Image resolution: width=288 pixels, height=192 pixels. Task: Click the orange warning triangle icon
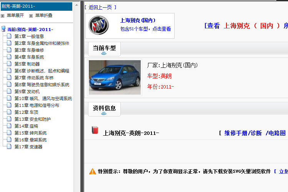[93, 171]
